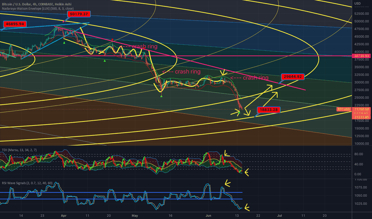Click the 0.00 level on TDI axis

(x=358, y=174)
